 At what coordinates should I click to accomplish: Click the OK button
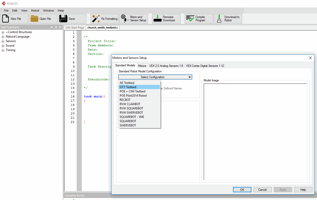[242, 190]
